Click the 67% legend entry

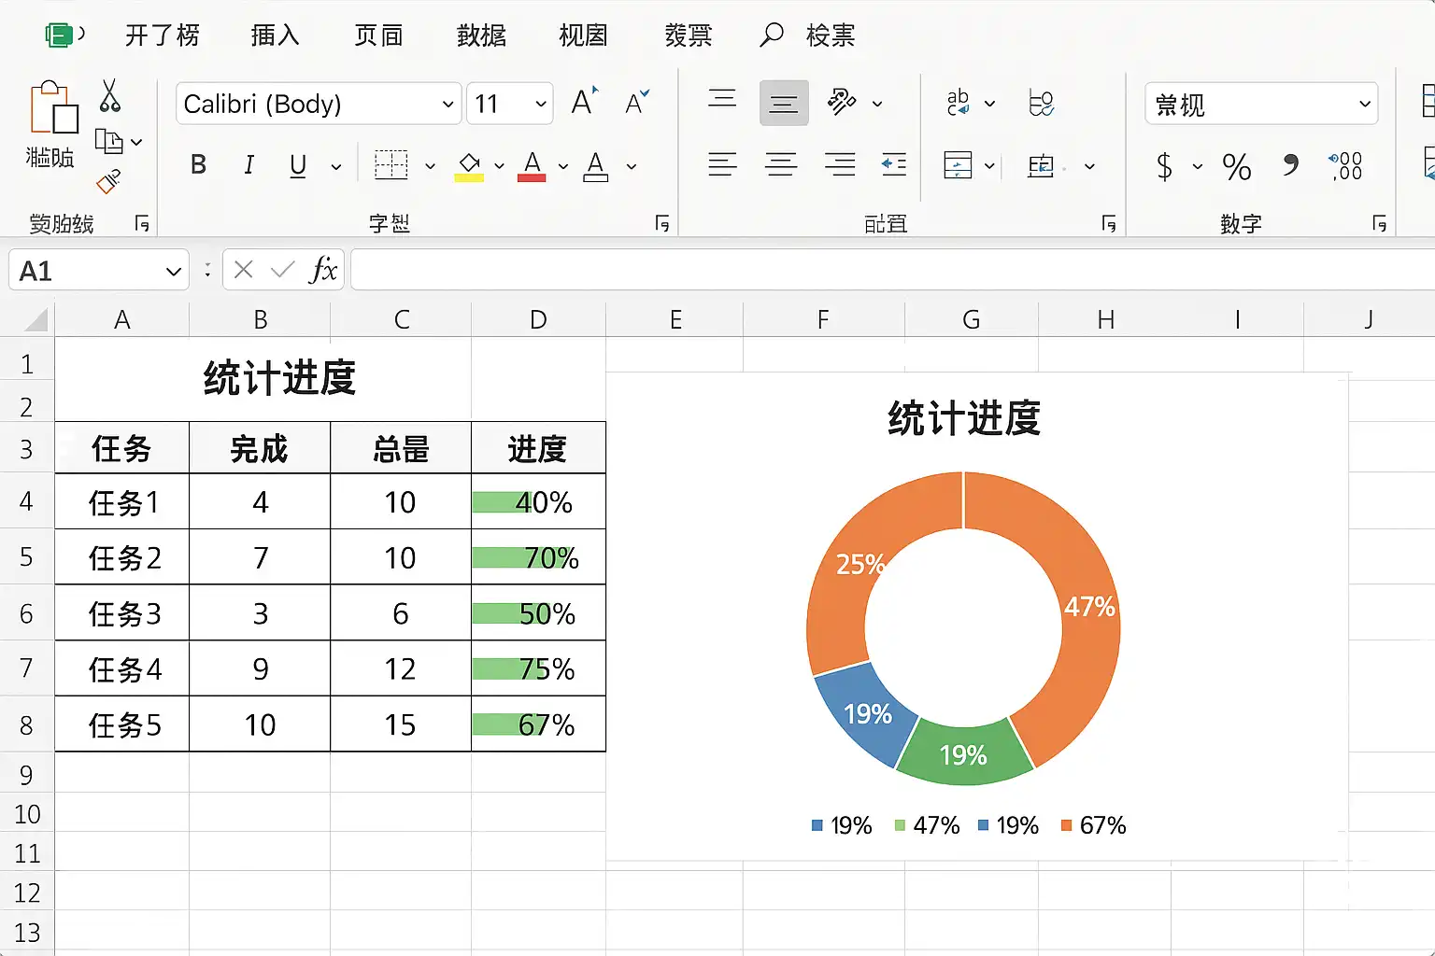[1094, 825]
